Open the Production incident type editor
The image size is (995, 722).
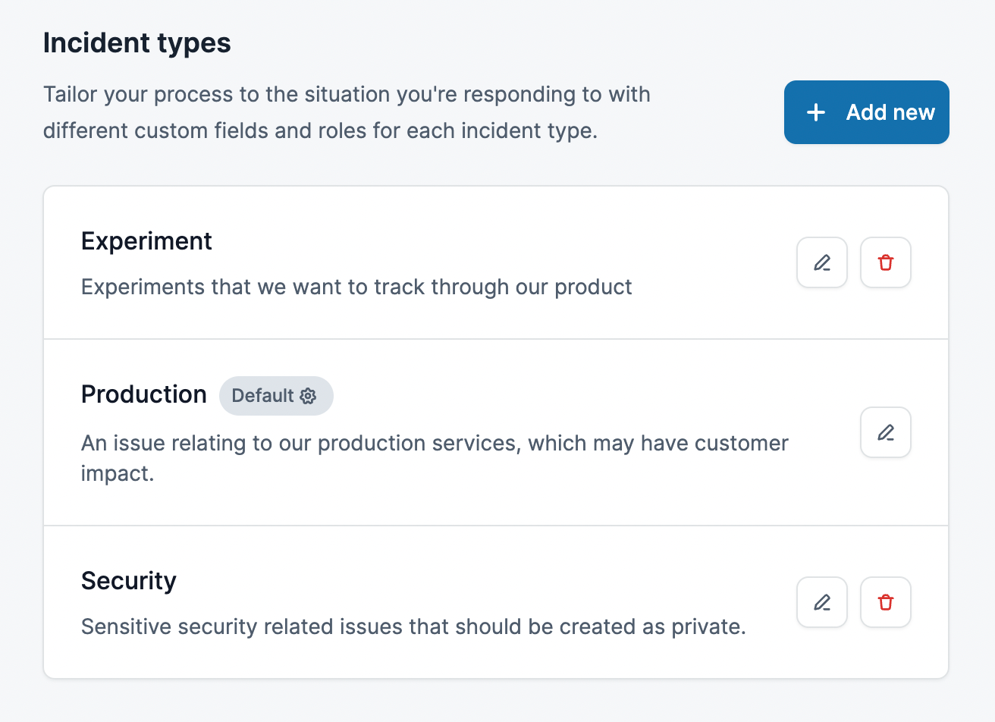[x=886, y=432]
